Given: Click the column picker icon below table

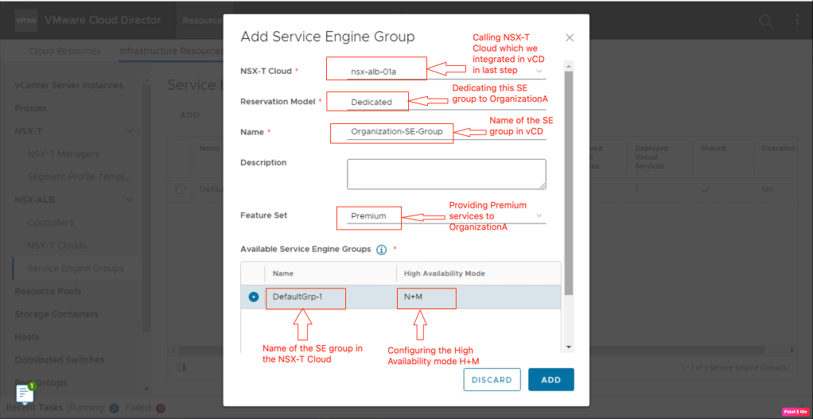Looking at the screenshot, I should coord(181,367).
